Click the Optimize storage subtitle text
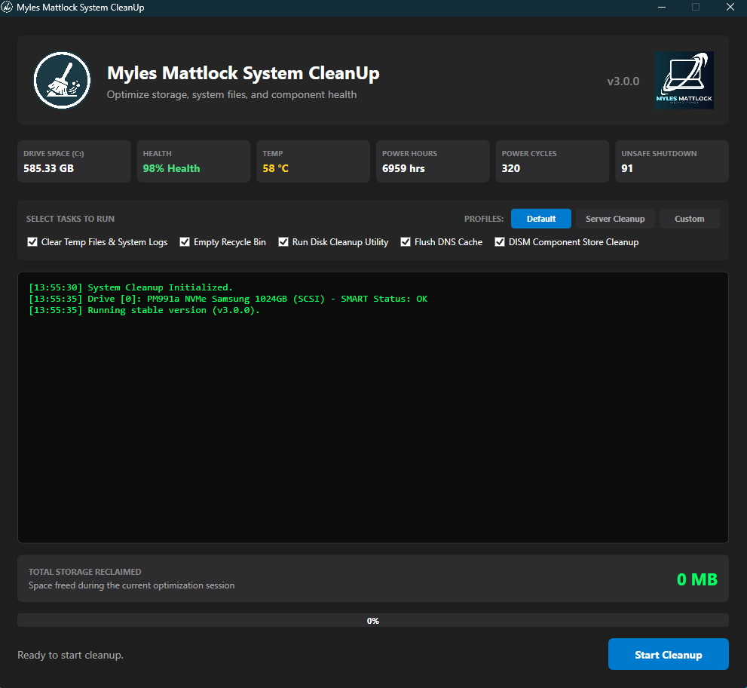The width and height of the screenshot is (747, 688). click(231, 94)
